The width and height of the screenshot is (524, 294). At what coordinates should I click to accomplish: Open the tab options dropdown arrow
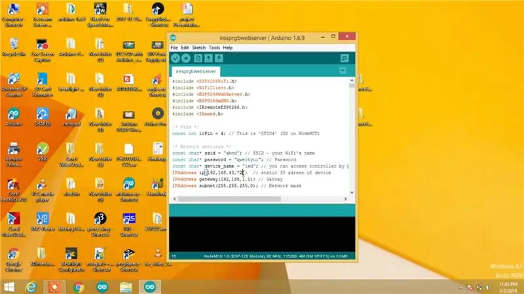(x=343, y=71)
